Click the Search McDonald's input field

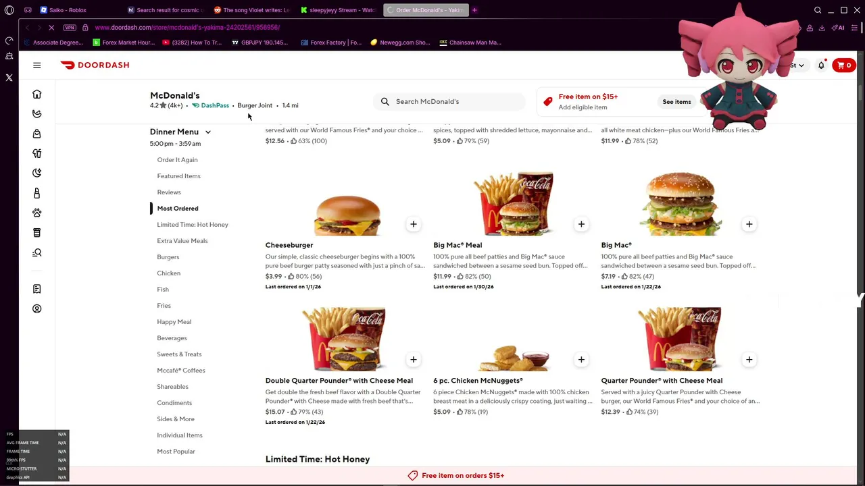[x=449, y=101]
